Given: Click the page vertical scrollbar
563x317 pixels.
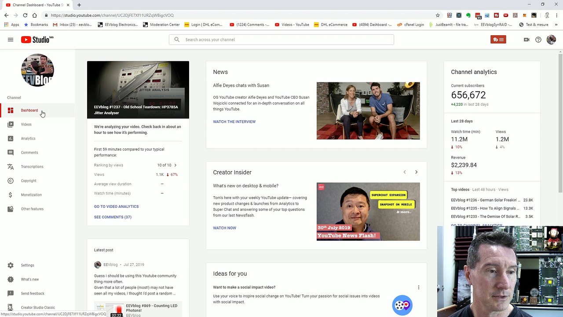Looking at the screenshot, I should pos(560,123).
